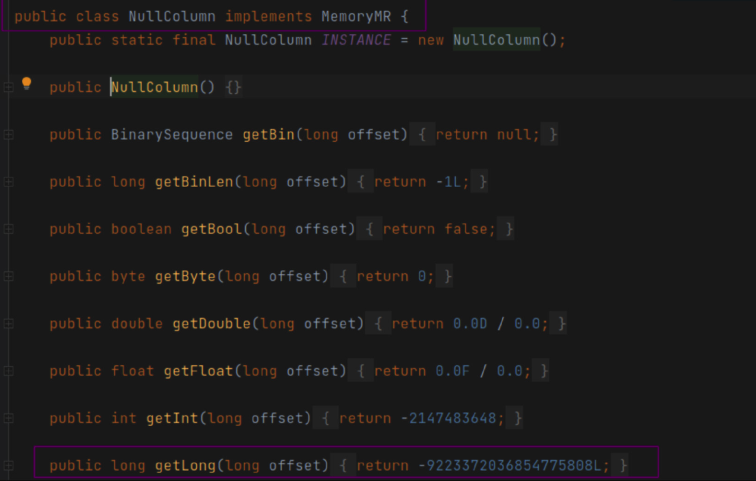Expand the gutter fold marker beside getByte
This screenshot has height=481, width=756.
click(x=8, y=276)
